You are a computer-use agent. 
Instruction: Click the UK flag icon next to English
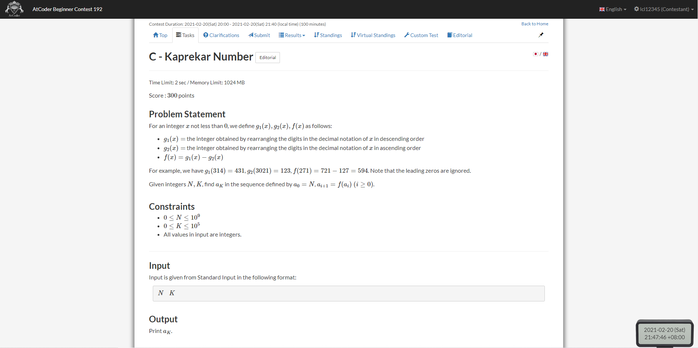[x=602, y=10]
